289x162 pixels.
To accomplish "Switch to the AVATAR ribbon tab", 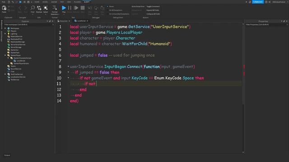I will 54,2.
